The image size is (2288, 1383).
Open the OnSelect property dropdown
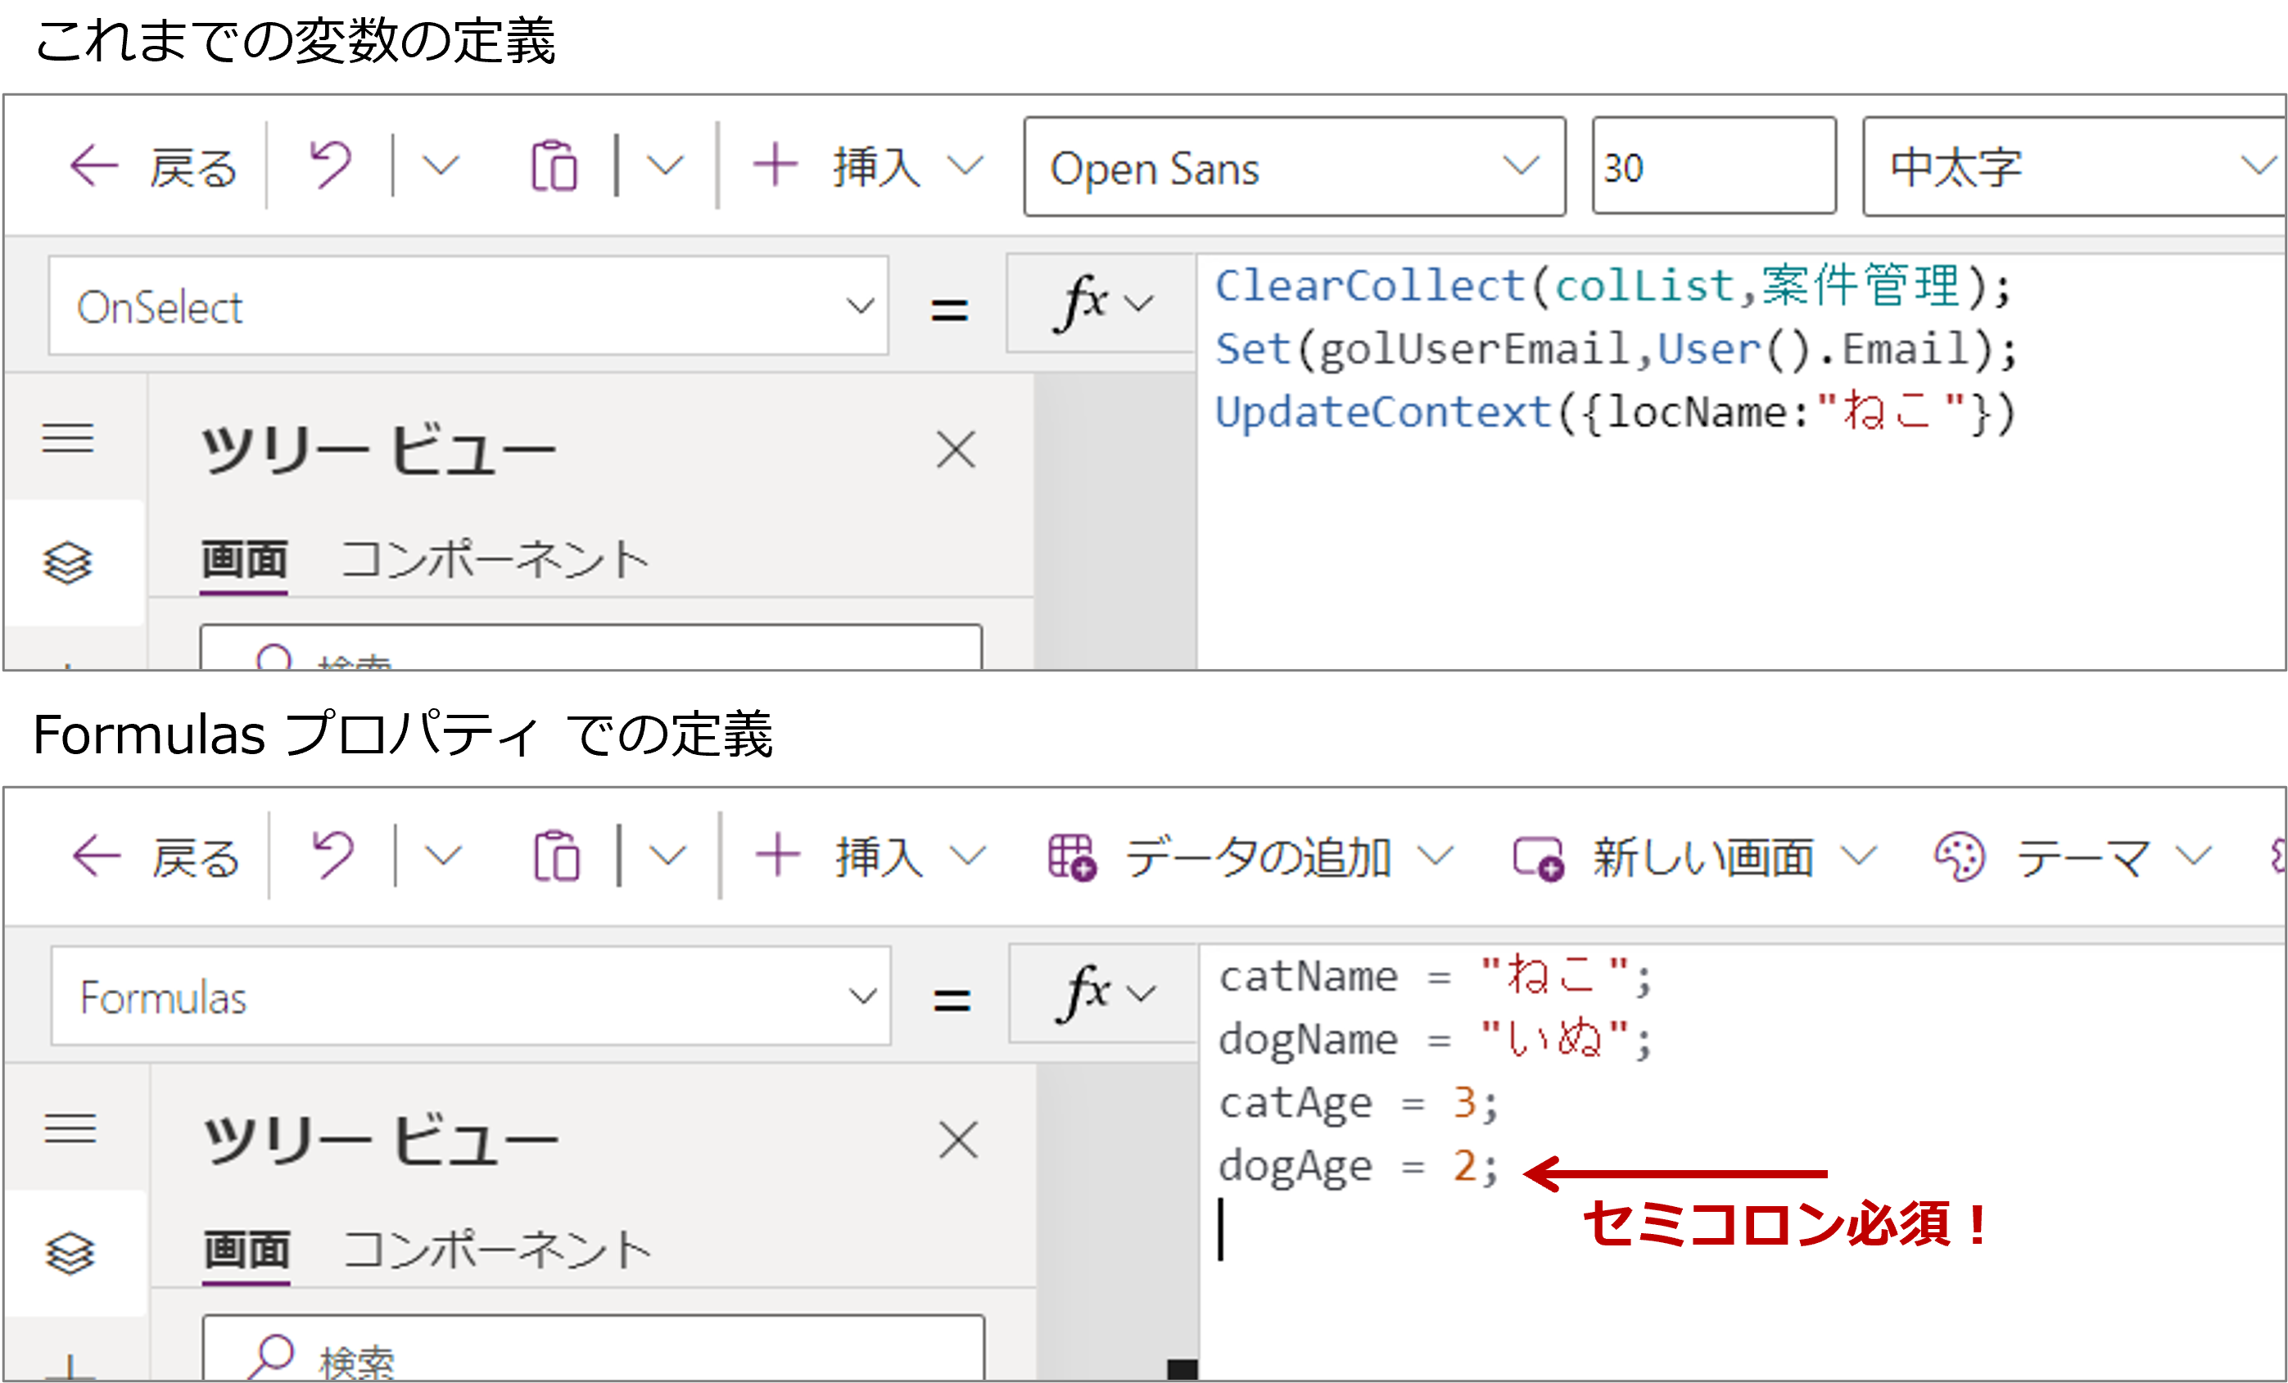pyautogui.click(x=469, y=306)
